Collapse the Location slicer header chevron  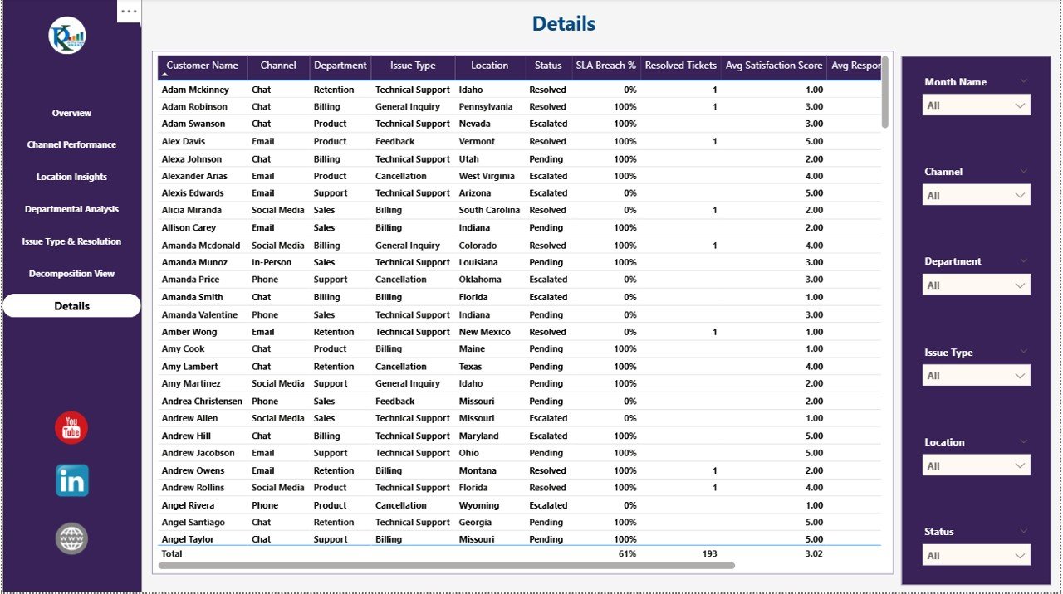point(1023,441)
